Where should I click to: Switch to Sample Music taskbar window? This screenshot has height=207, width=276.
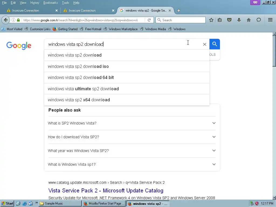[60, 203]
